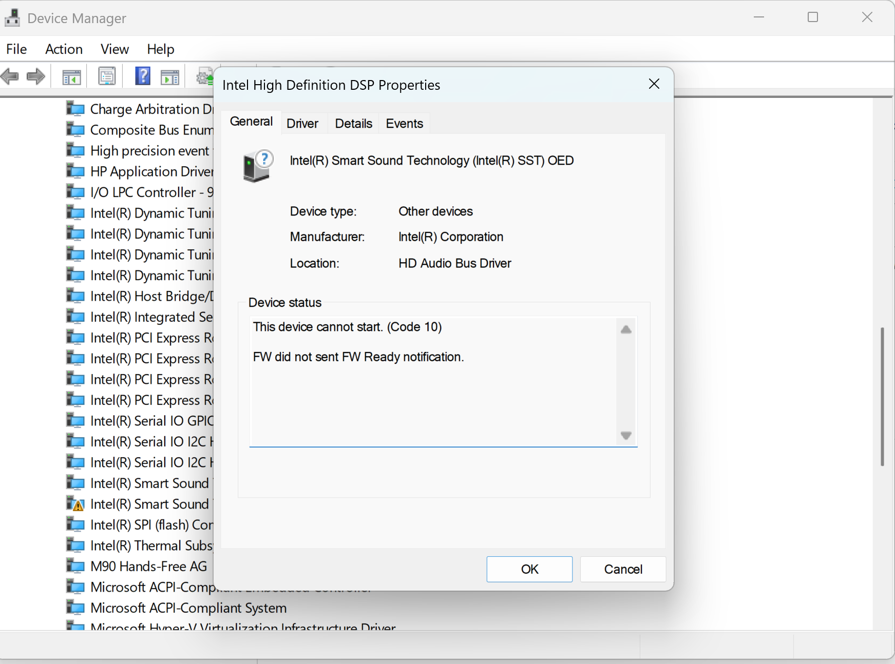The width and height of the screenshot is (895, 664).
Task: Click the Show Action Pane toolbar icon
Action: pos(169,76)
